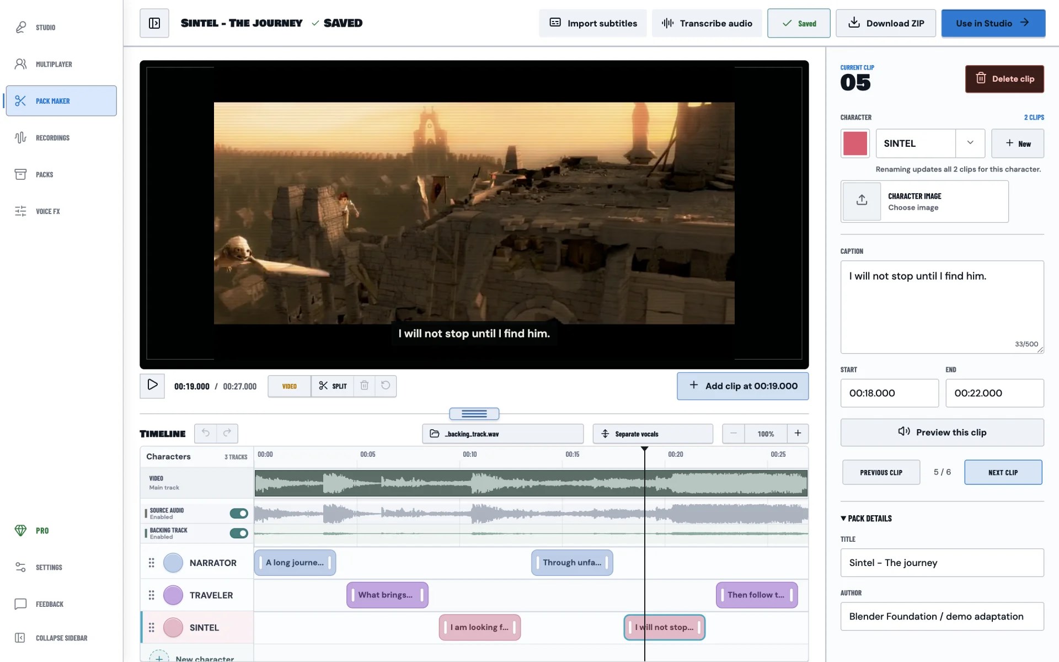The image size is (1059, 662).
Task: Open the SINTEL character dropdown
Action: click(x=970, y=143)
